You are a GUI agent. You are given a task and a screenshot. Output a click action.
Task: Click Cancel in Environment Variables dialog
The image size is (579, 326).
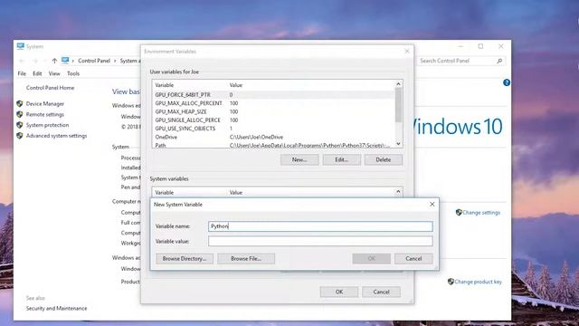tap(381, 292)
